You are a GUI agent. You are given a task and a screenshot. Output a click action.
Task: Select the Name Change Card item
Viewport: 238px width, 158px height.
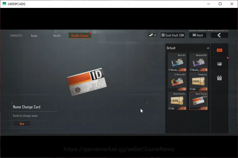coord(198,101)
